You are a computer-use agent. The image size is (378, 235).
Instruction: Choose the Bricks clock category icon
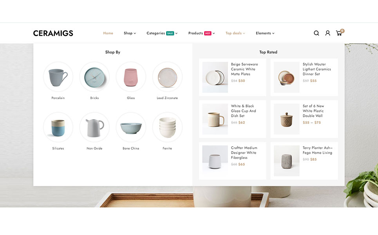coord(94,77)
